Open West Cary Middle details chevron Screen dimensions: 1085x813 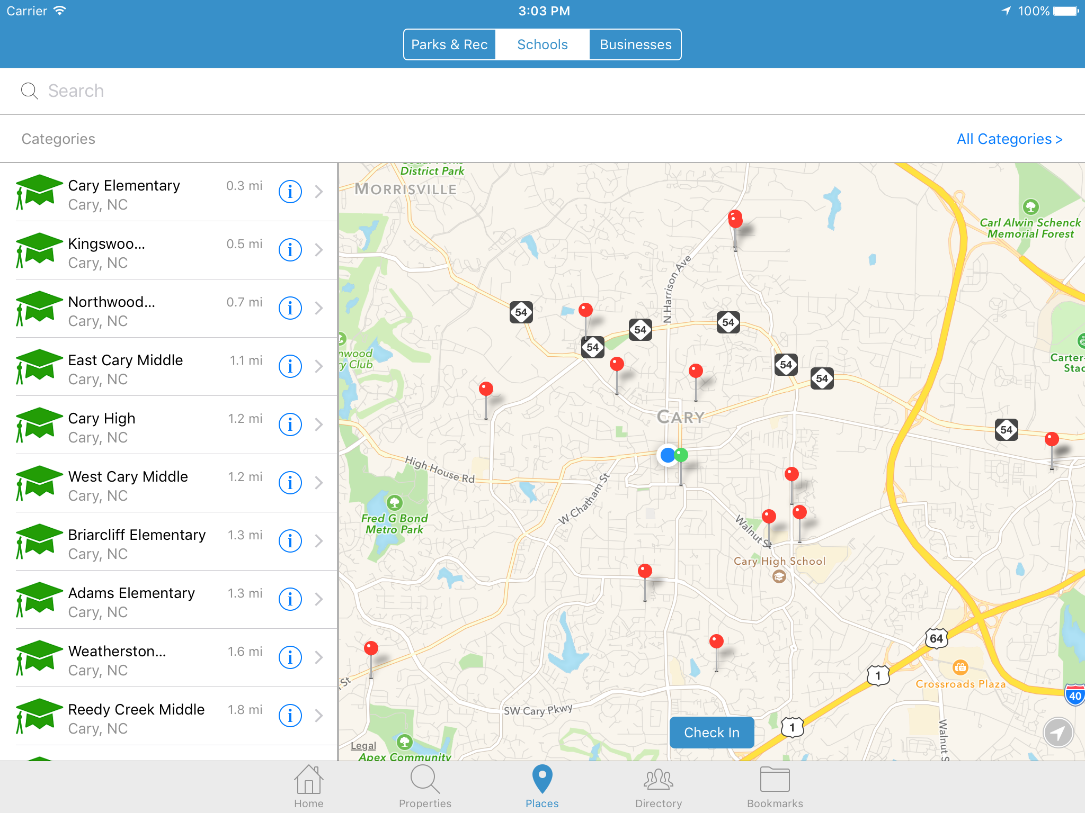pos(319,483)
